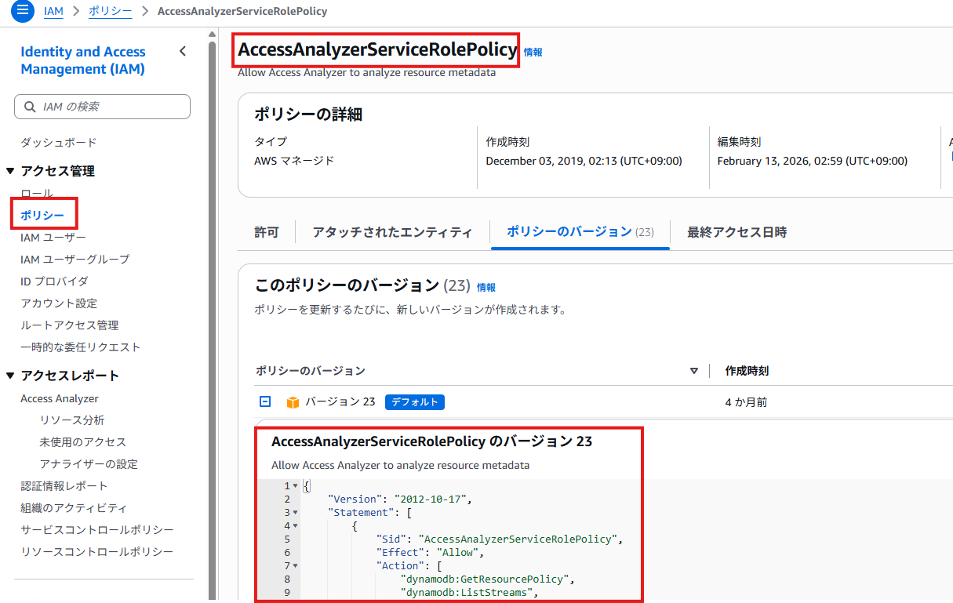Open ID プロバイダ in the sidebar

click(x=54, y=281)
